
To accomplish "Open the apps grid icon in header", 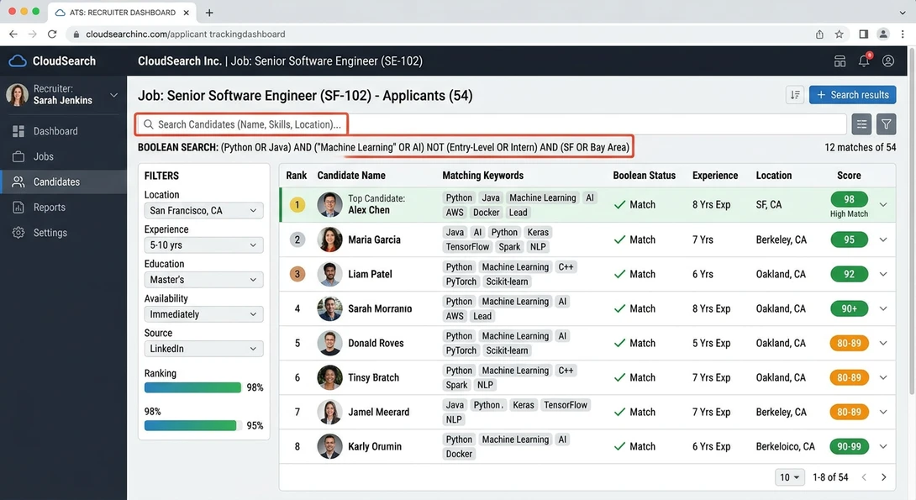I will (x=840, y=61).
